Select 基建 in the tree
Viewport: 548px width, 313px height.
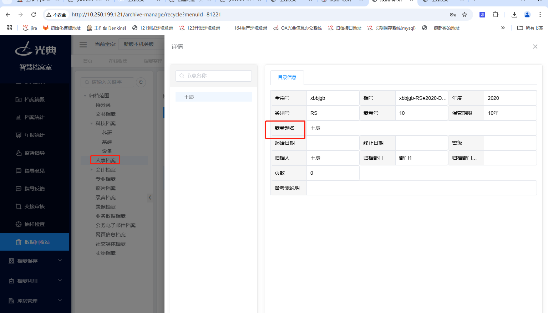tap(107, 142)
